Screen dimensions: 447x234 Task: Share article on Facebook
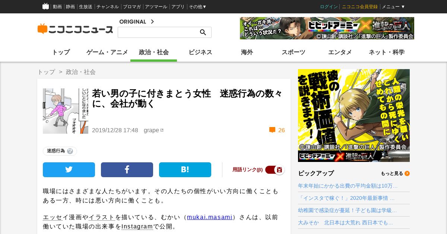(x=127, y=170)
